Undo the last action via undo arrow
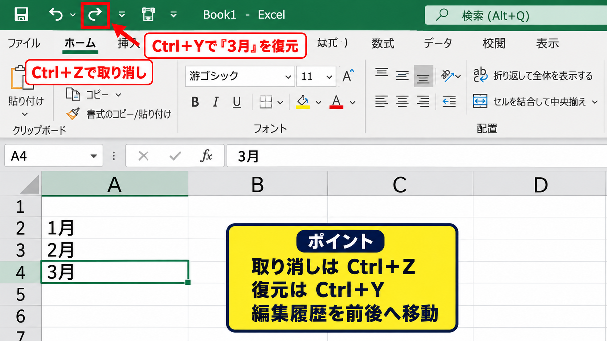The height and width of the screenshot is (341, 607). tap(56, 14)
